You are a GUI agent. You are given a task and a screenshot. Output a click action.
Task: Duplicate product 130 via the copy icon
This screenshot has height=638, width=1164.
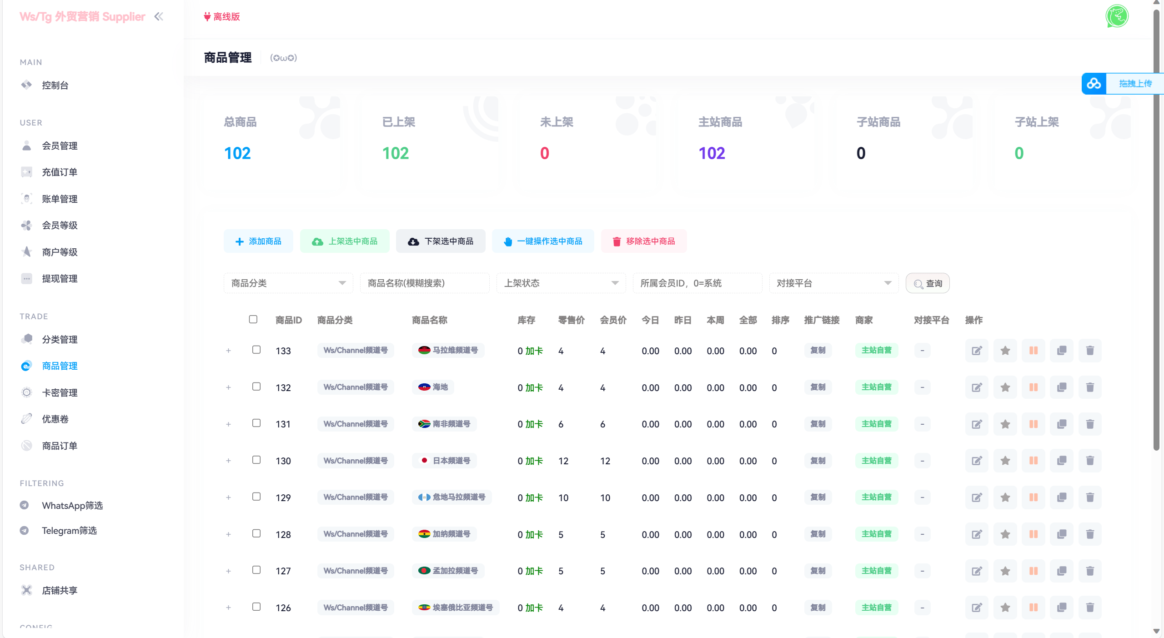coord(1062,460)
